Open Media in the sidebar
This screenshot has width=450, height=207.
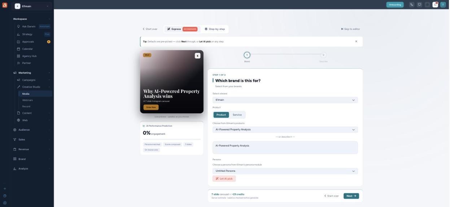(35, 94)
